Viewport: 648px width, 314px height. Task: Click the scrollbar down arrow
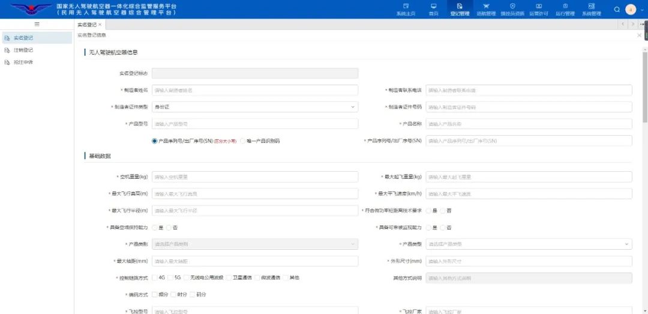[x=644, y=310]
